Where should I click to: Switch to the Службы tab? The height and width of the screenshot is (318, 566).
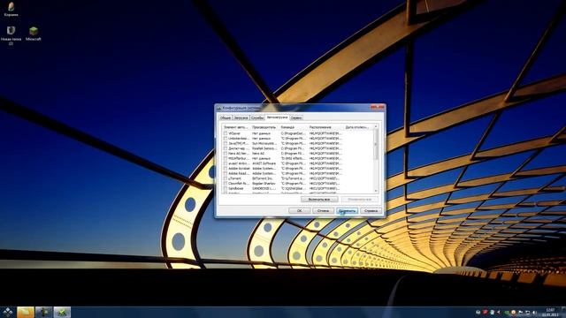(x=257, y=117)
